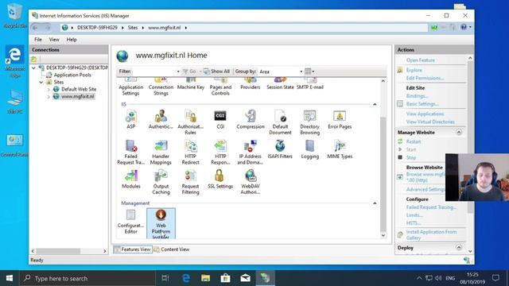Open File Explorer from the taskbar
The height and width of the screenshot is (286, 509).
pos(205,278)
